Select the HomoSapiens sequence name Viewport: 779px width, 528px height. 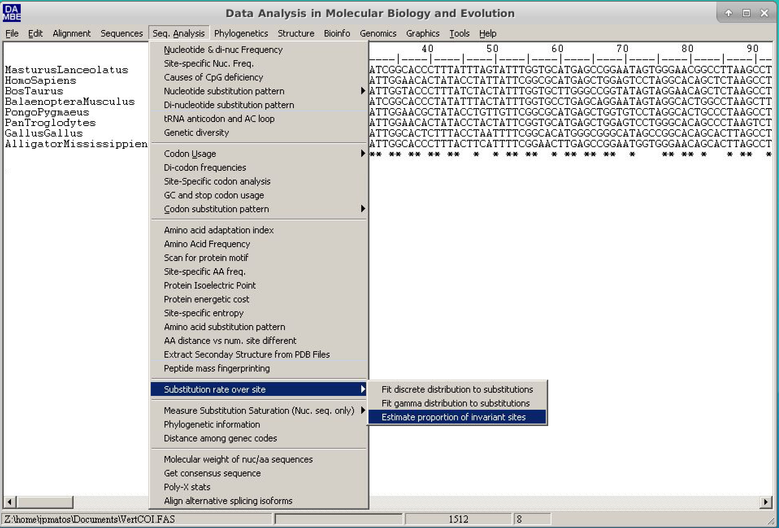click(41, 80)
